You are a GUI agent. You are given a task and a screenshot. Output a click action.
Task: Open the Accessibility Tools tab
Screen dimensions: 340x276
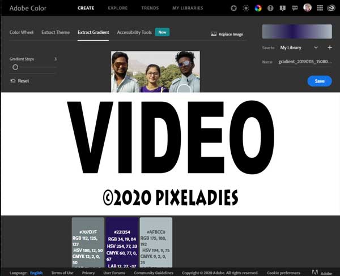click(134, 32)
